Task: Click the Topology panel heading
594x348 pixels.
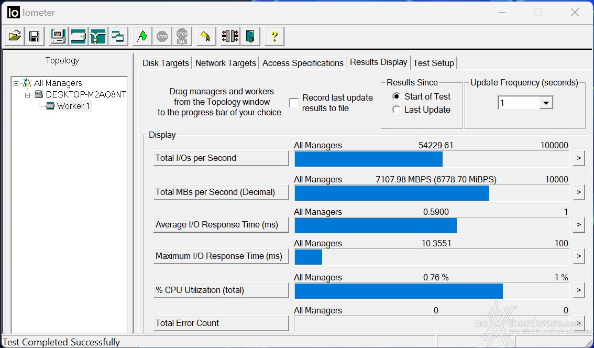Action: point(62,61)
